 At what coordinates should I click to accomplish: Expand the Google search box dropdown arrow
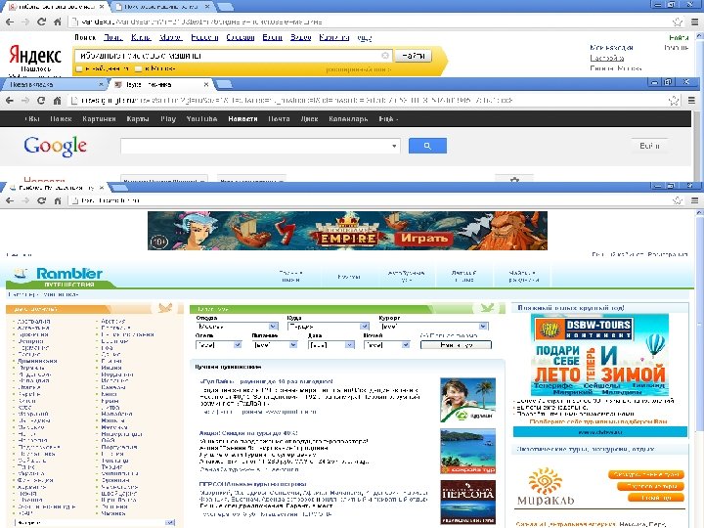[394, 146]
